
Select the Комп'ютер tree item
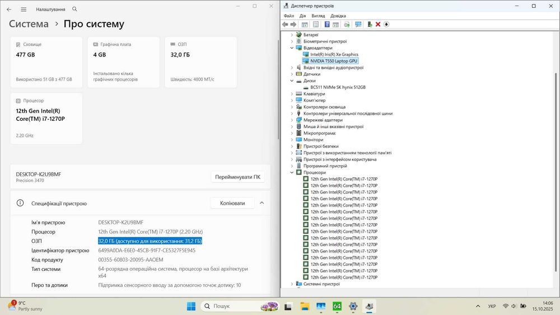pos(314,100)
